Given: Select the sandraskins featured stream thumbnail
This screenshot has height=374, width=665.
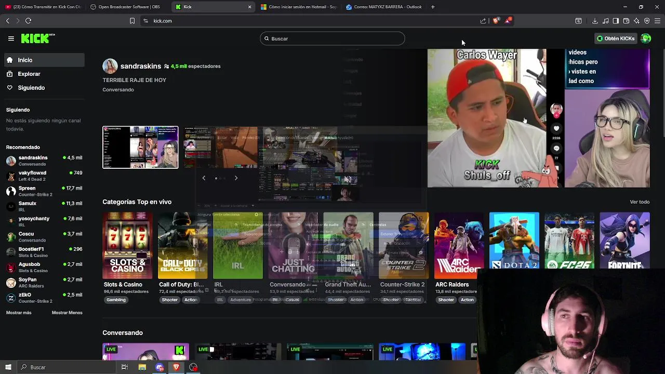Looking at the screenshot, I should click(140, 148).
